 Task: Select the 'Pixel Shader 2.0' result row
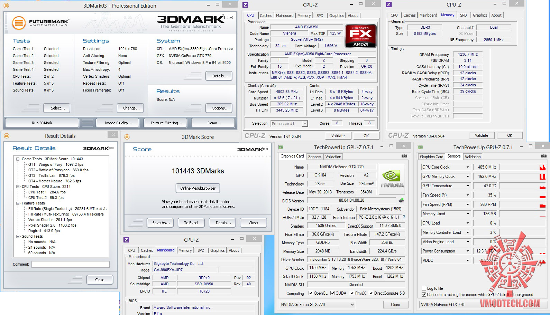point(52,225)
